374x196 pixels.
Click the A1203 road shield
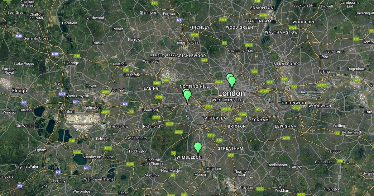coord(264,91)
